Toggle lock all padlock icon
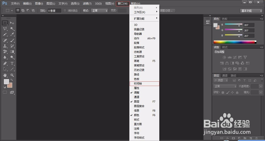The width and height of the screenshot is (265, 141). point(237,92)
